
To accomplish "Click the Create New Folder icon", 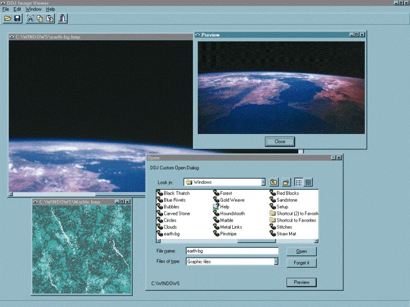I will 286,182.
